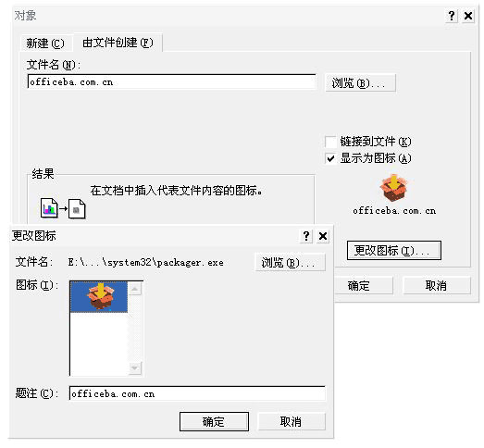Click inside the 文件名 text field
This screenshot has width=484, height=448.
(171, 82)
